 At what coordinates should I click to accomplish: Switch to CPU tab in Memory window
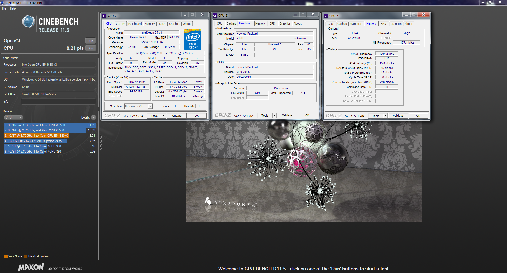330,24
